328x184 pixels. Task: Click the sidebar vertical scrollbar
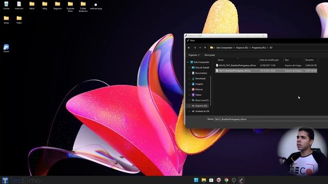[x=211, y=91]
